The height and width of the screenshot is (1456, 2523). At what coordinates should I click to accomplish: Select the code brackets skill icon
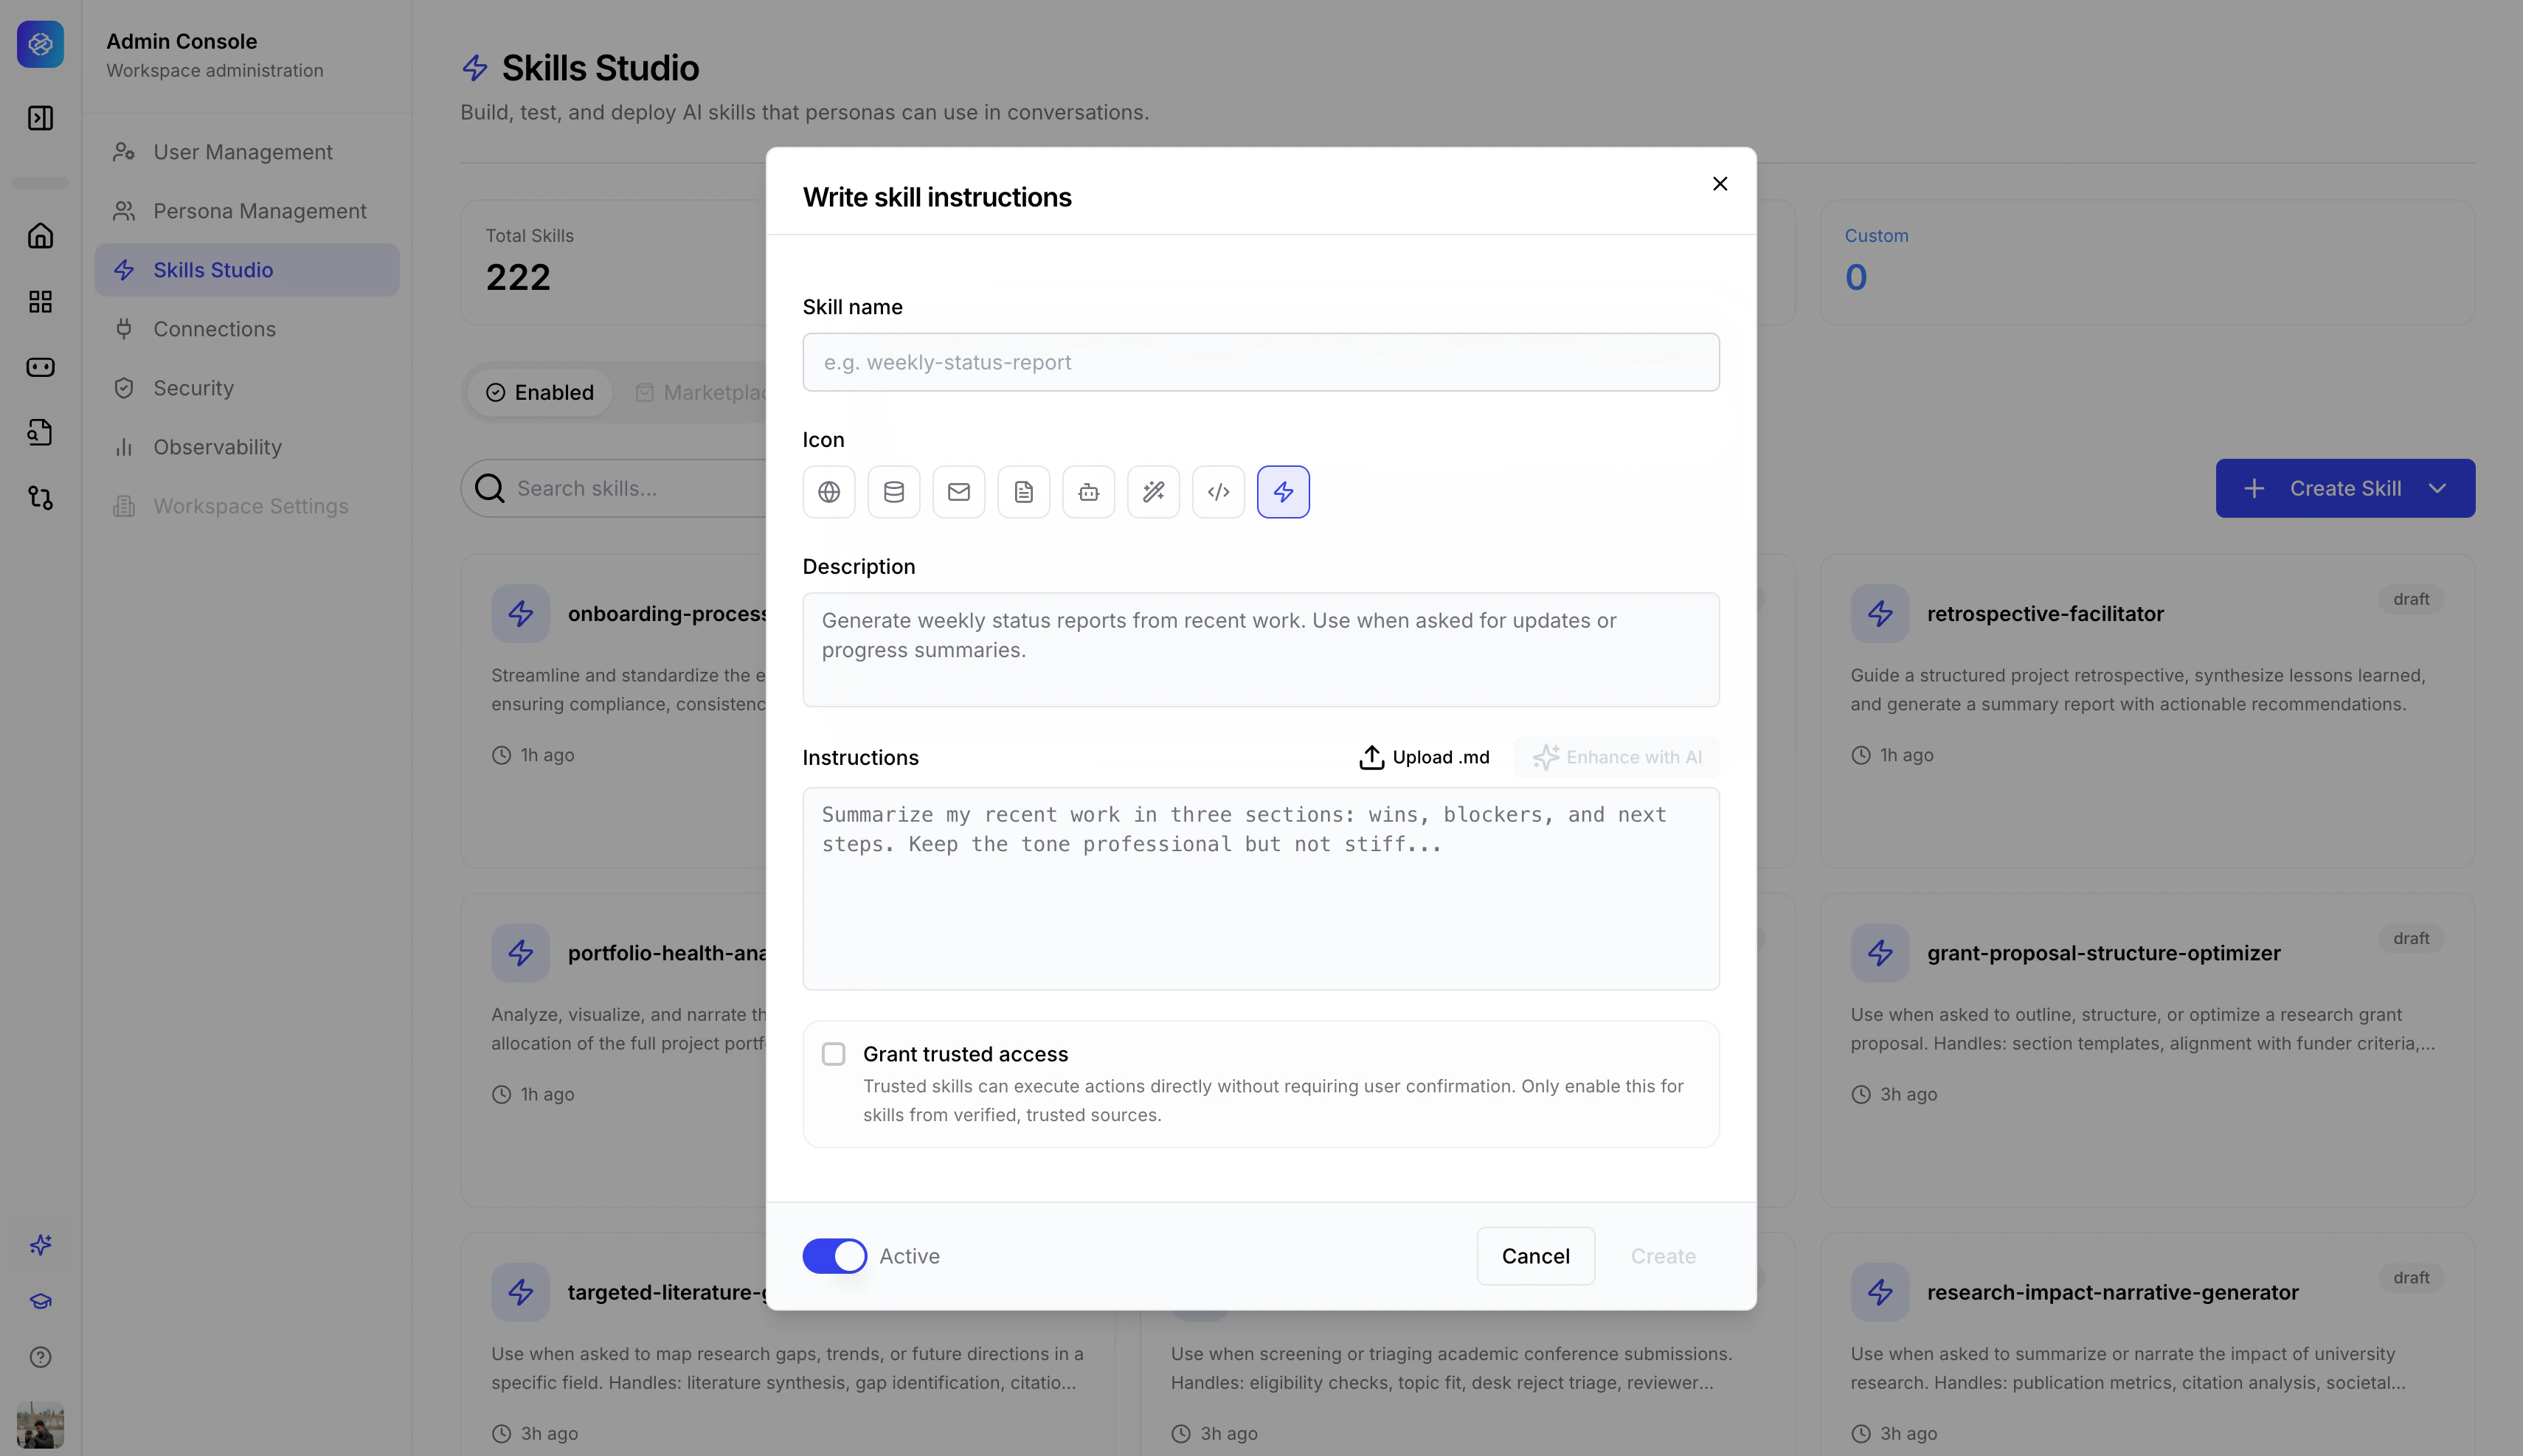click(x=1218, y=492)
